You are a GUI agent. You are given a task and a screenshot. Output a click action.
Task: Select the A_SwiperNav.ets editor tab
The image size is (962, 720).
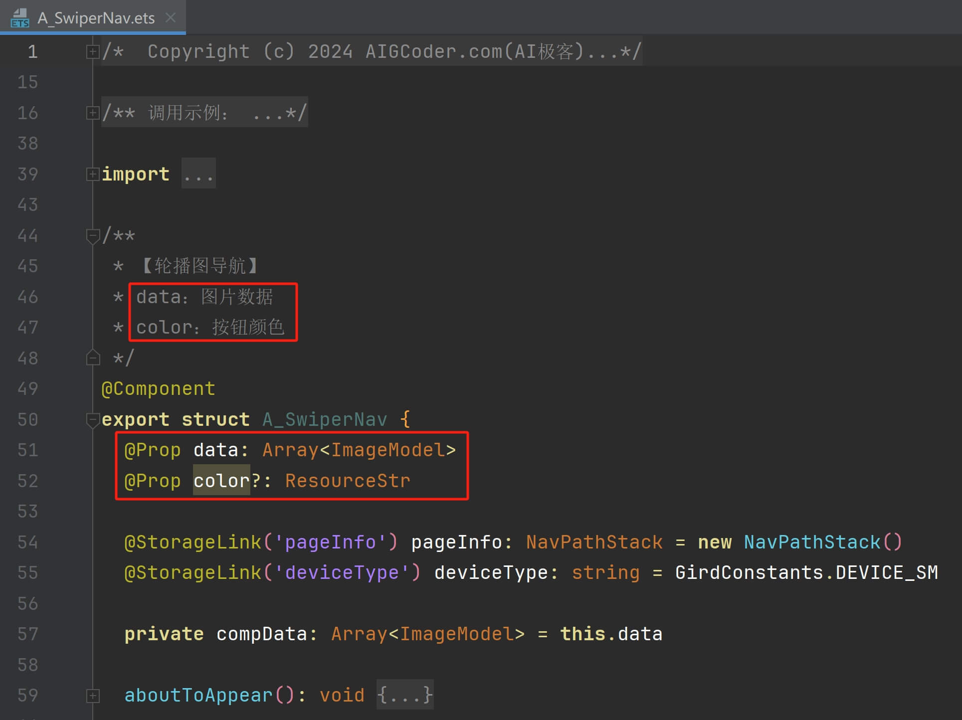[96, 18]
